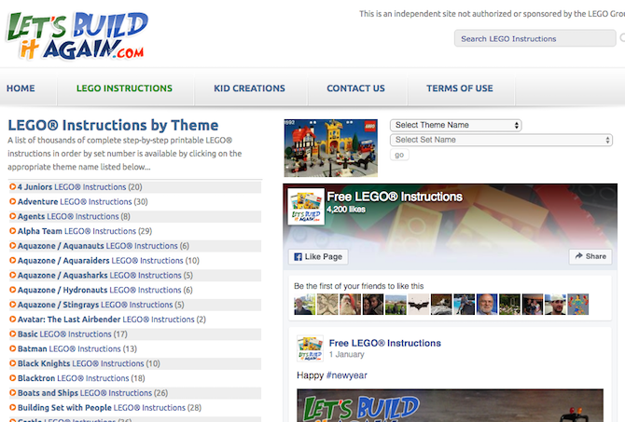
Task: Open Alpha Team LEGO Instructions link
Action: pos(85,231)
